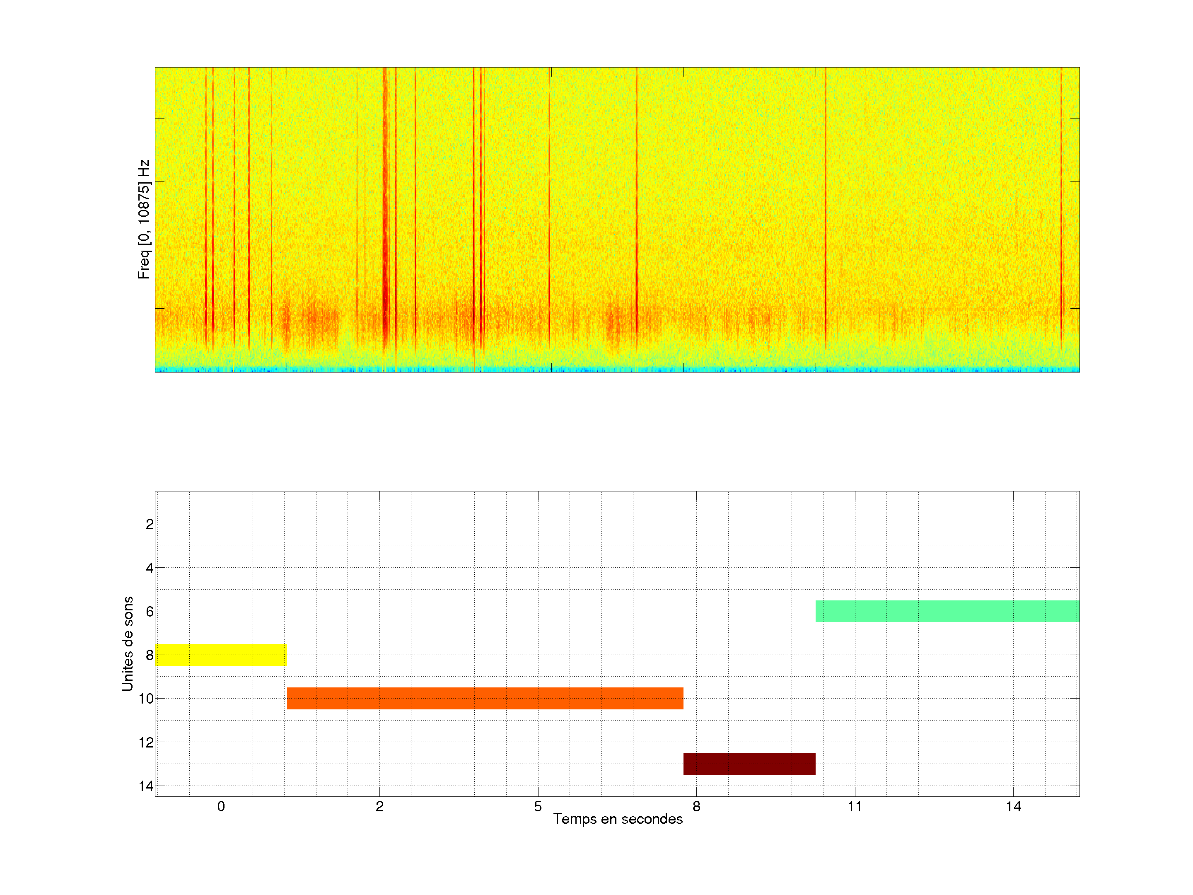Click x-axis tick label 5
1193x895 pixels.
coord(538,806)
